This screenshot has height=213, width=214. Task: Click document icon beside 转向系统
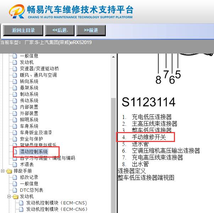pyautogui.click(x=15, y=82)
